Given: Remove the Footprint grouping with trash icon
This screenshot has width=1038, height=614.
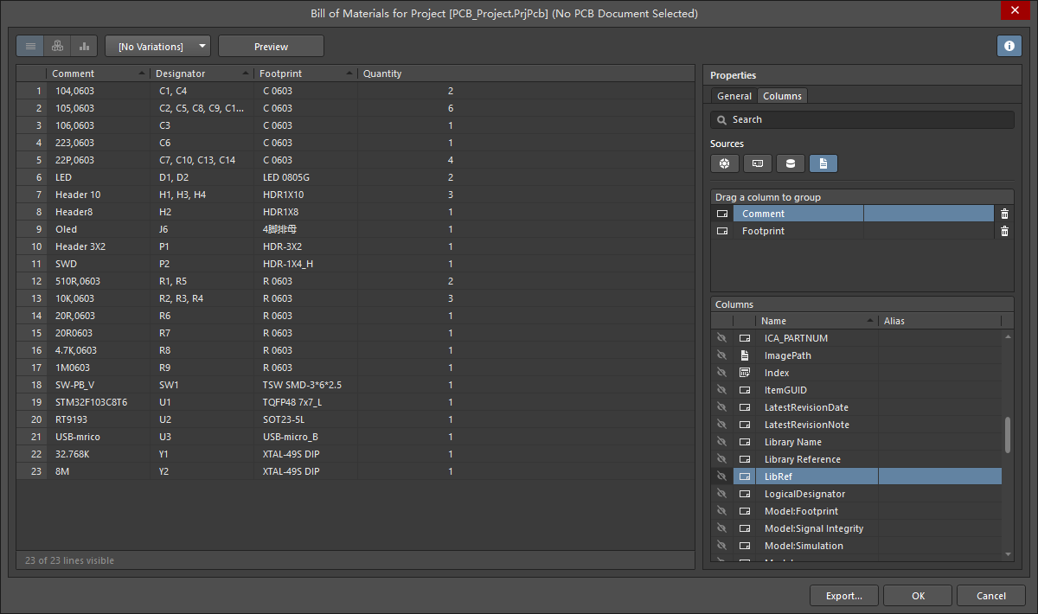Looking at the screenshot, I should tap(1004, 231).
